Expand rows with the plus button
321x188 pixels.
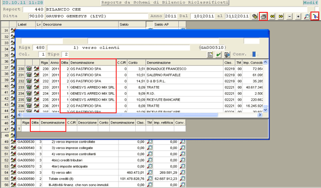298,16
